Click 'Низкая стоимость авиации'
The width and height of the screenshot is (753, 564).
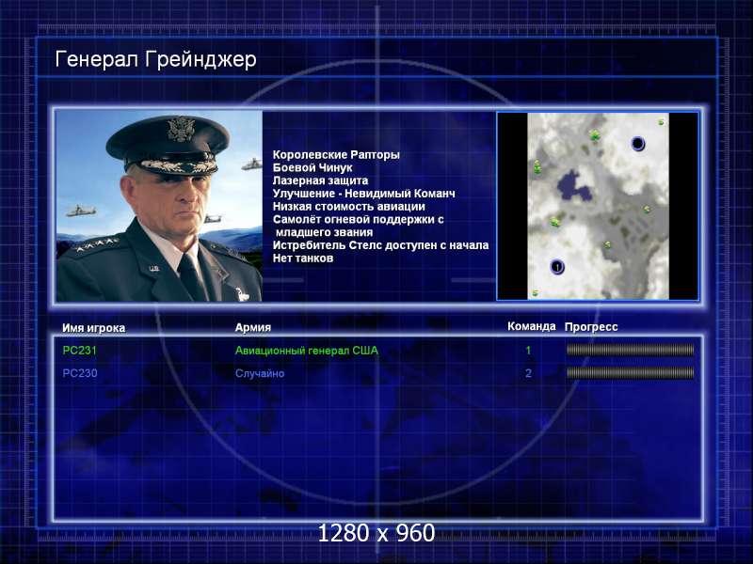[348, 207]
